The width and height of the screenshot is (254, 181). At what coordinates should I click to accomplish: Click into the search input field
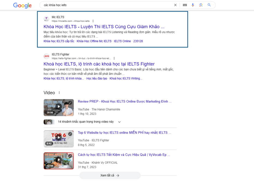106,5
